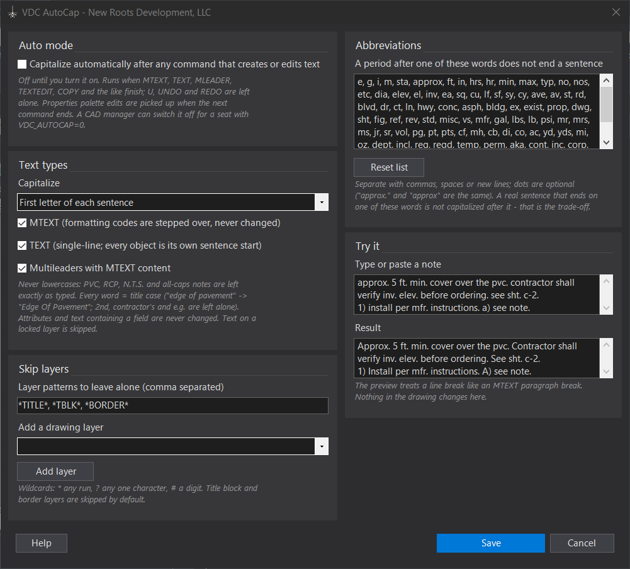Cancel the dialog changes
This screenshot has width=630, height=569.
point(582,543)
